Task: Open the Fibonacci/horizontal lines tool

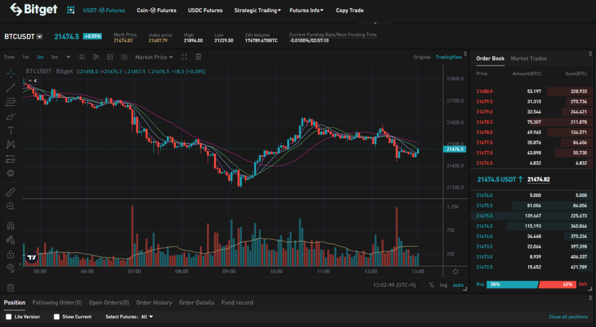Action: (x=11, y=102)
